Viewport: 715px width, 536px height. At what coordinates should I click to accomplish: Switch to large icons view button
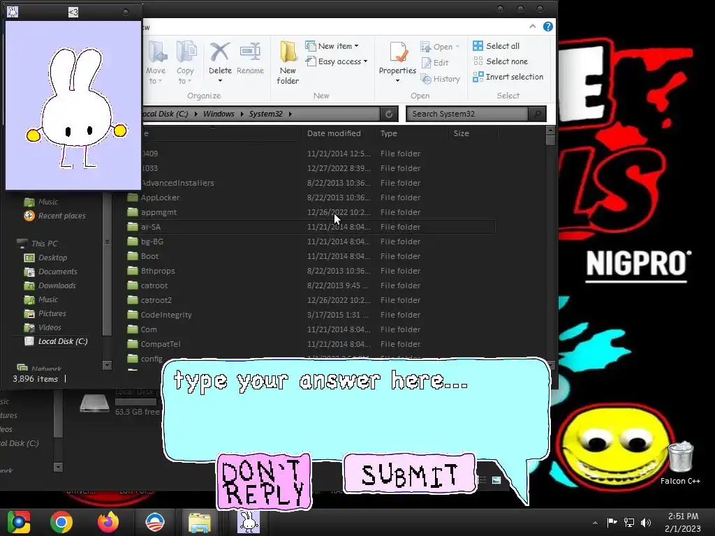[x=496, y=480]
